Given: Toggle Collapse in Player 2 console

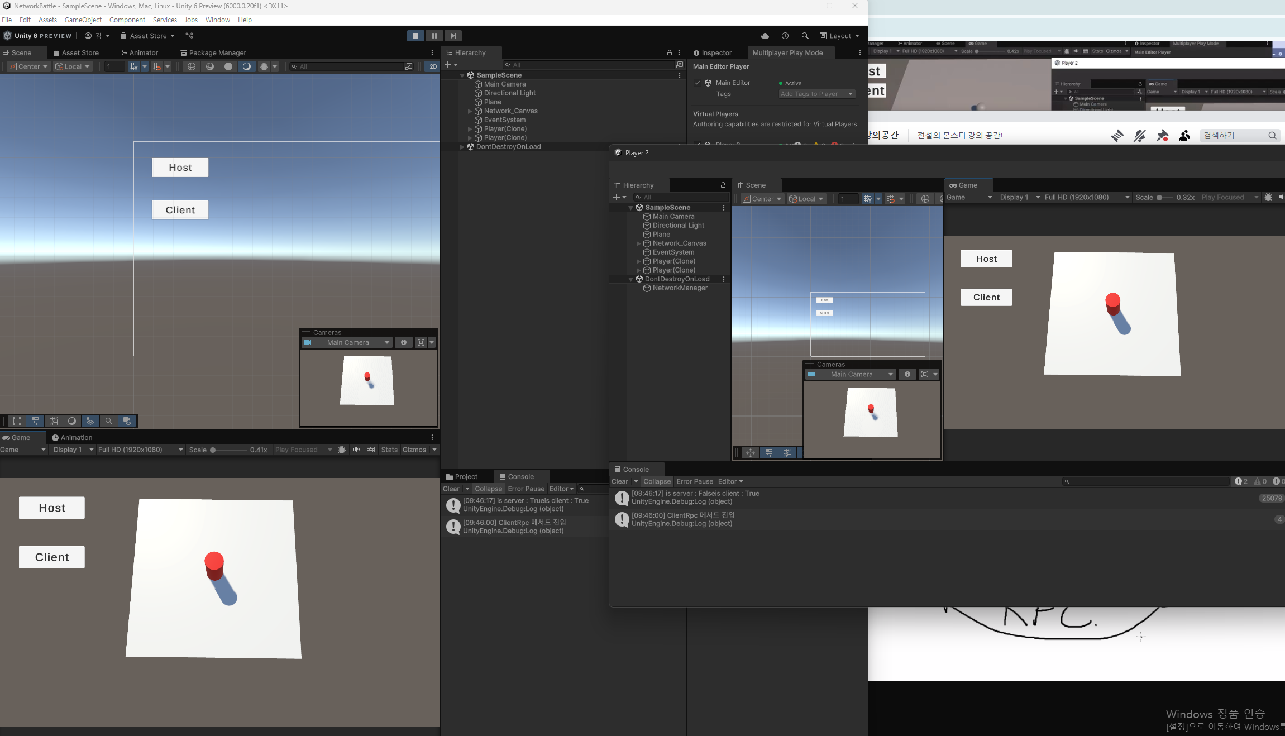Looking at the screenshot, I should coord(657,481).
